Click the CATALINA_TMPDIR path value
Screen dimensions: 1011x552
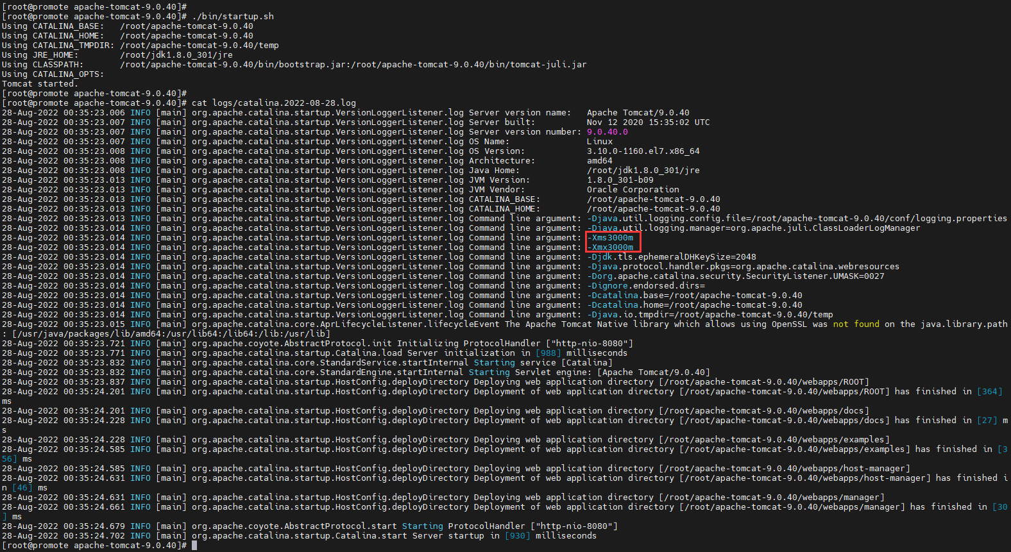point(200,45)
